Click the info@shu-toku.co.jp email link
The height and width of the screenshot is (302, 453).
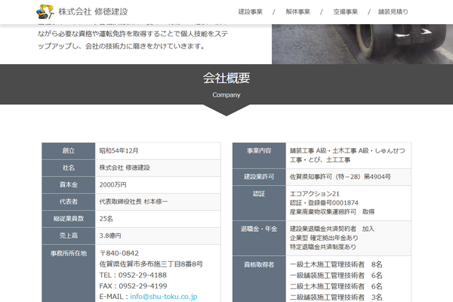pyautogui.click(x=164, y=297)
